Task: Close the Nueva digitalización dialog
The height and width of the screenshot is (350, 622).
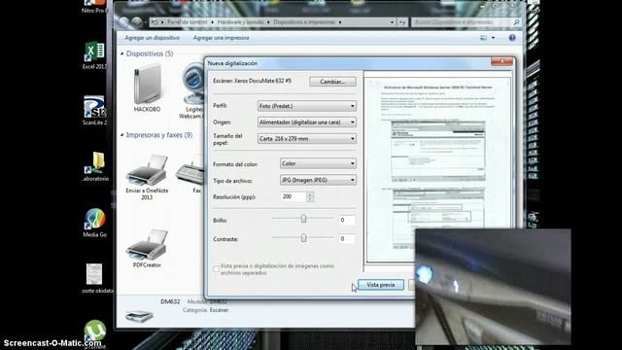Action: 501,61
